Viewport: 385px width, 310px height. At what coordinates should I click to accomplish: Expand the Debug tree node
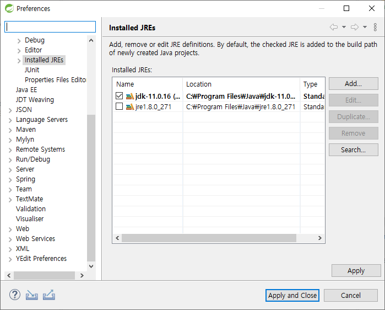19,41
